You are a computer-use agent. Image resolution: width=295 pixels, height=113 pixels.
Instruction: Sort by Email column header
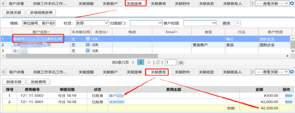[x=172, y=32]
